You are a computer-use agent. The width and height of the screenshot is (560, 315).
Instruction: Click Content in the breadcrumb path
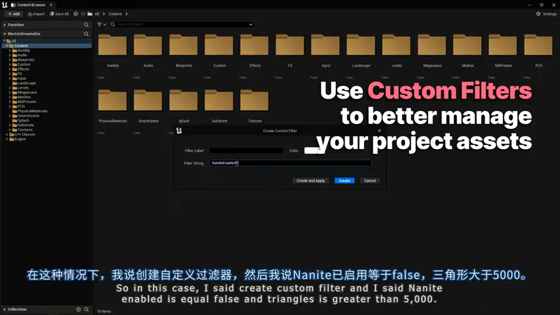[115, 14]
